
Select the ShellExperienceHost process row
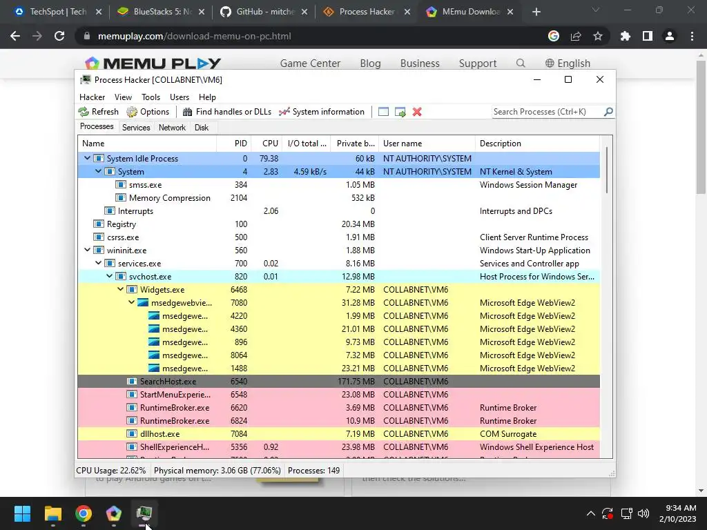point(338,447)
